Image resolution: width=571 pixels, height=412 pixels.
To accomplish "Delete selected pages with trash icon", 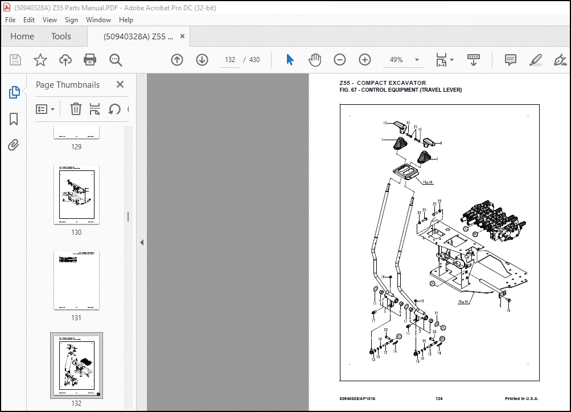I will [76, 109].
